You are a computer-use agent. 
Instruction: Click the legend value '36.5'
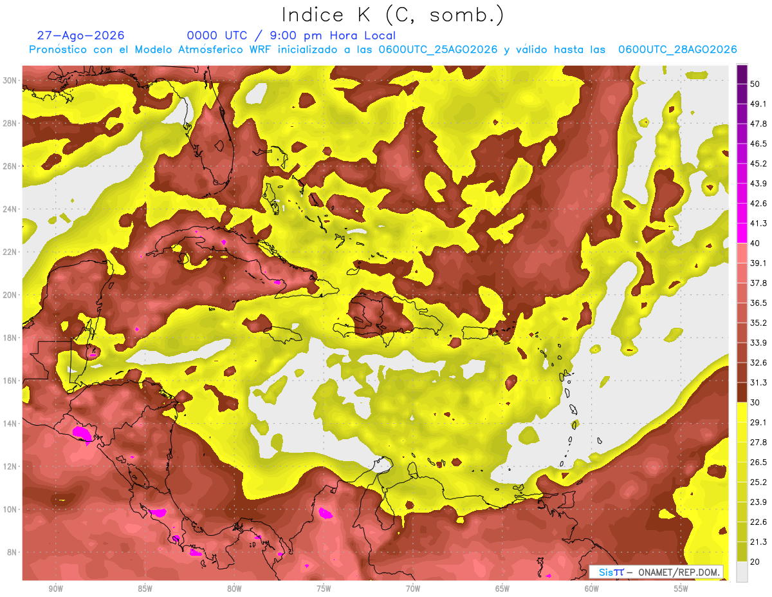pyautogui.click(x=758, y=303)
